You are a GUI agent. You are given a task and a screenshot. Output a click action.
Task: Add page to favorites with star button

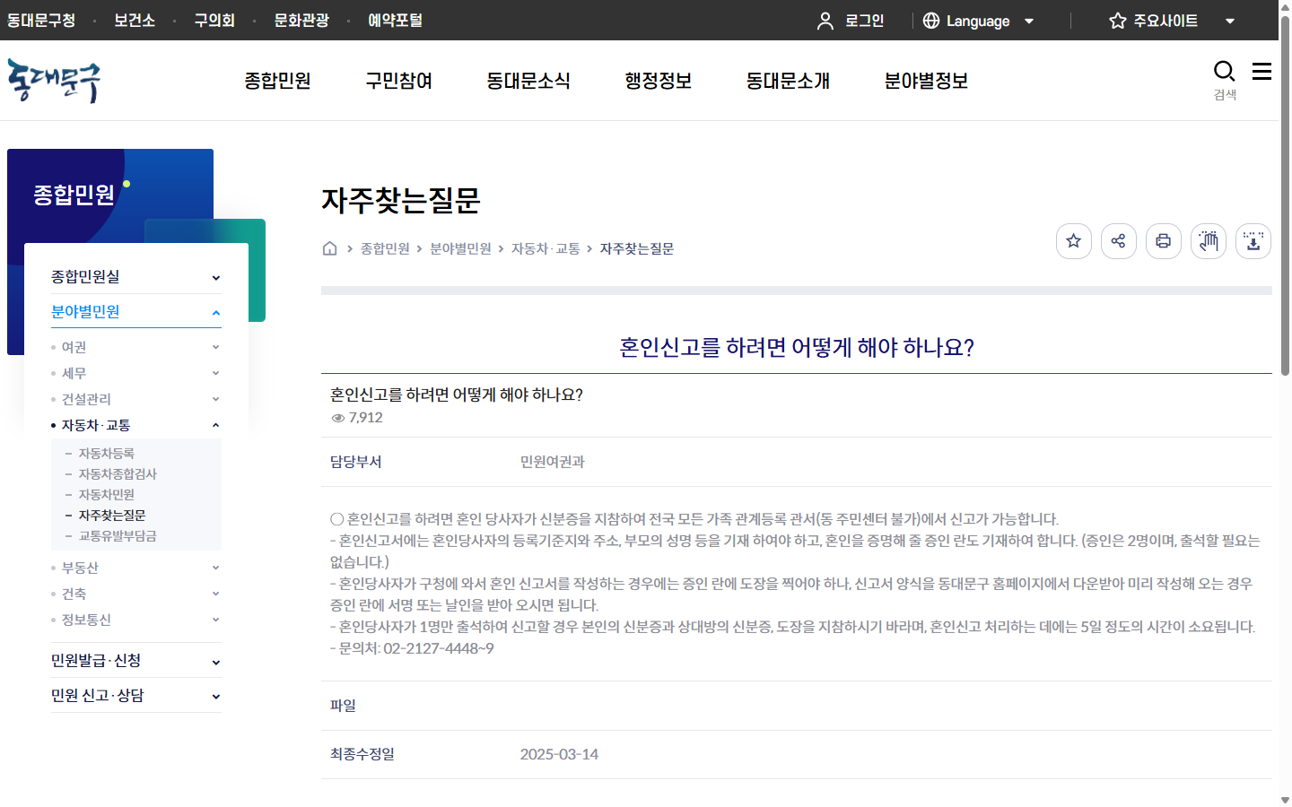[x=1074, y=241]
